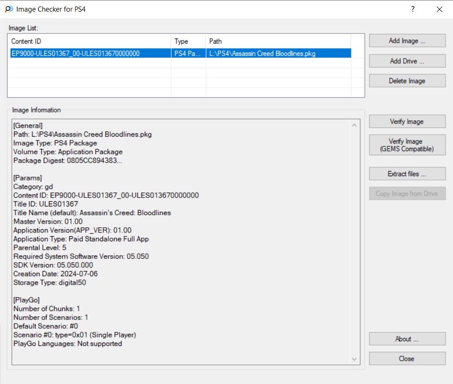Click the Assassin Creed Bloodlines.pkg path cell
The width and height of the screenshot is (453, 384).
click(279, 53)
